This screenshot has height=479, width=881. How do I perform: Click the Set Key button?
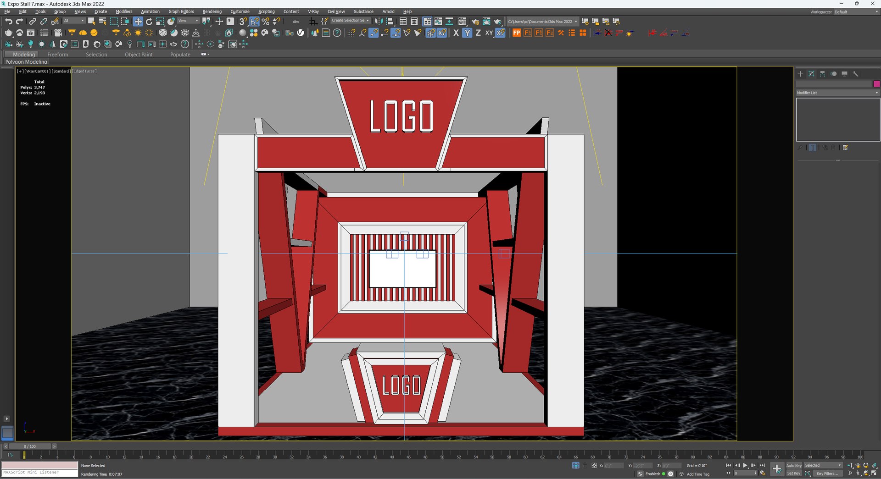(x=794, y=473)
